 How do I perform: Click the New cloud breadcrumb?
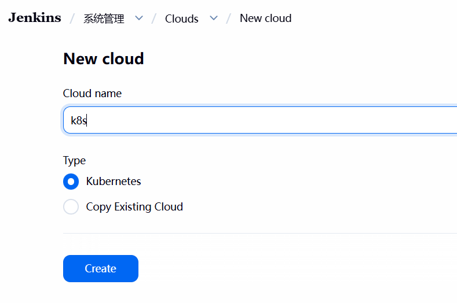[x=265, y=19]
